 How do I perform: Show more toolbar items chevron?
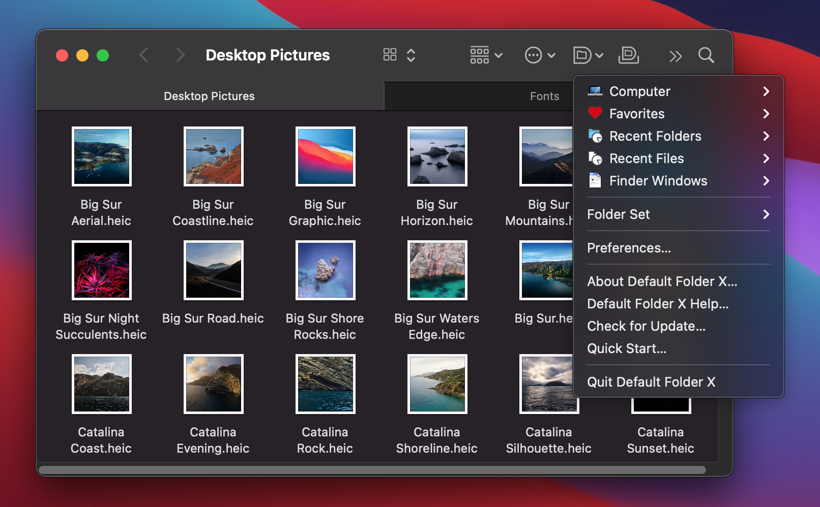(x=676, y=56)
